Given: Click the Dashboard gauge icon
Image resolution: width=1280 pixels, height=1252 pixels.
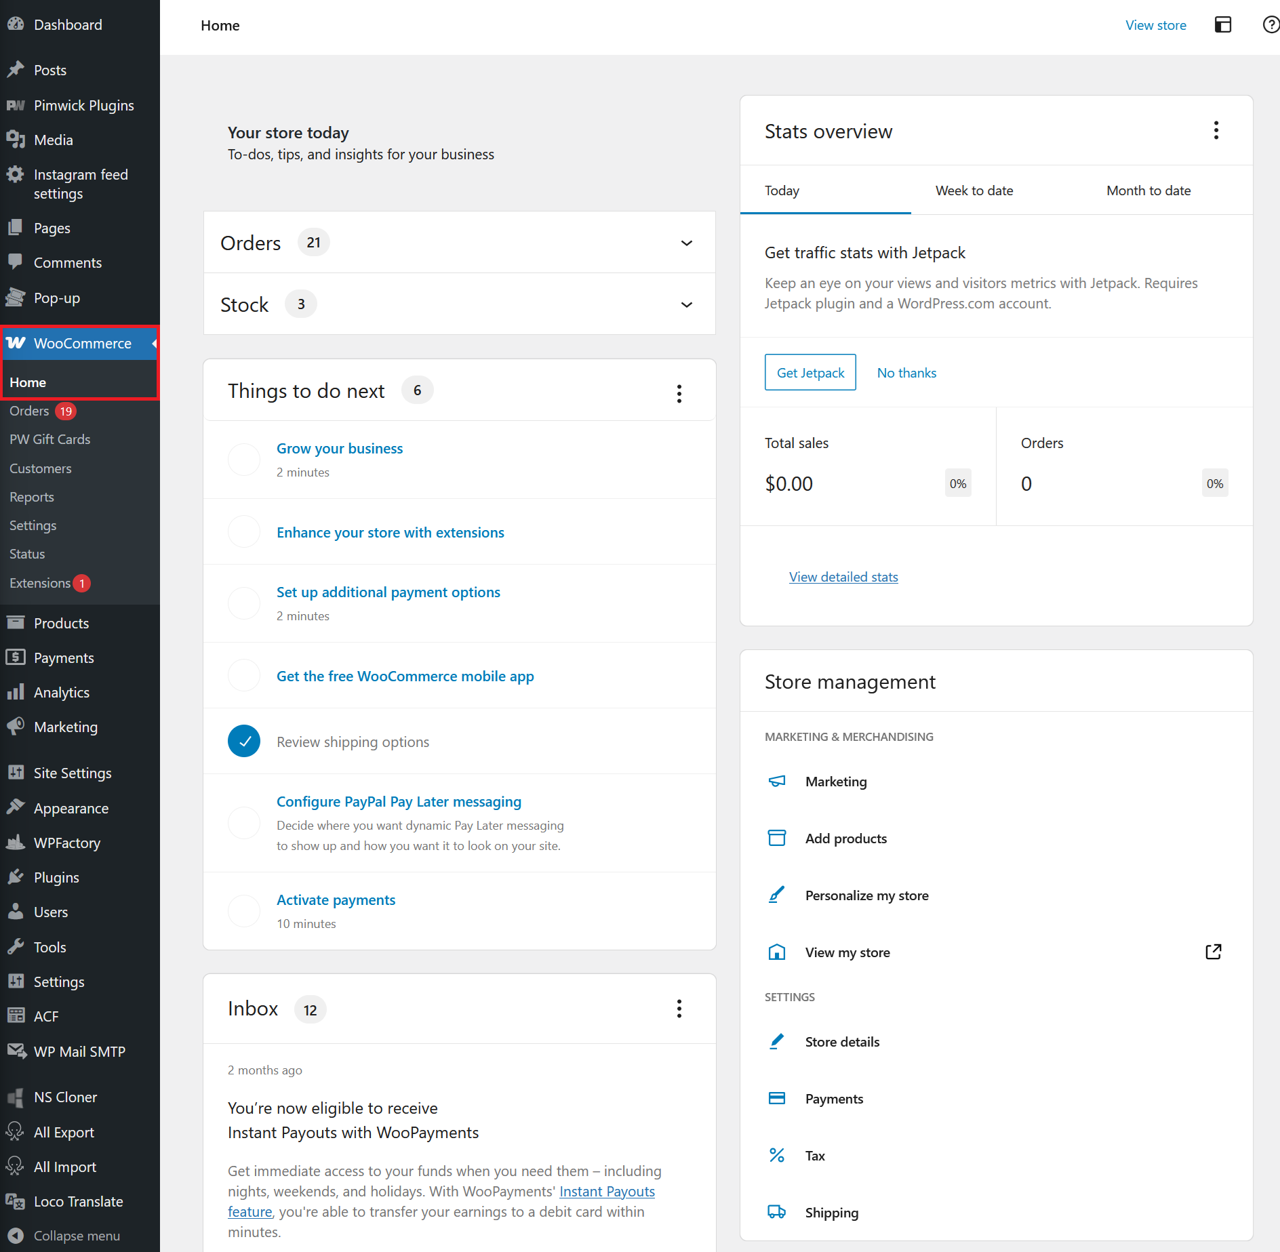Looking at the screenshot, I should (16, 24).
